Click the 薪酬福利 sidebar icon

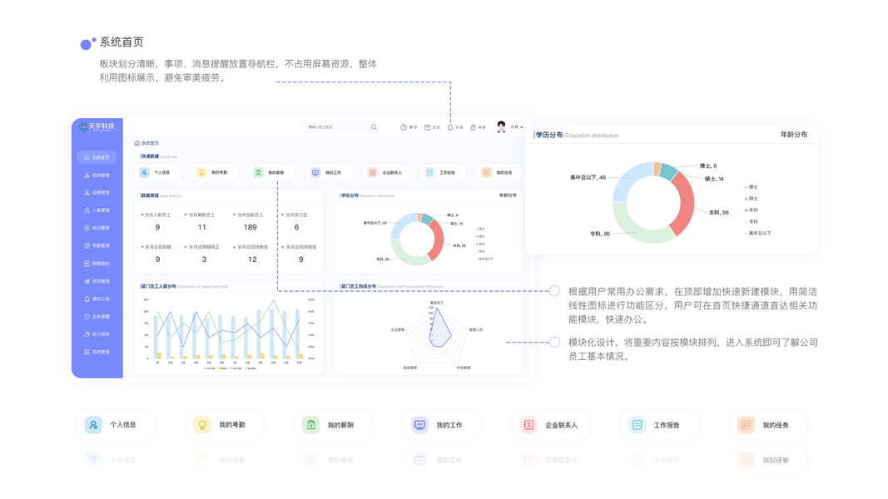pyautogui.click(x=87, y=264)
